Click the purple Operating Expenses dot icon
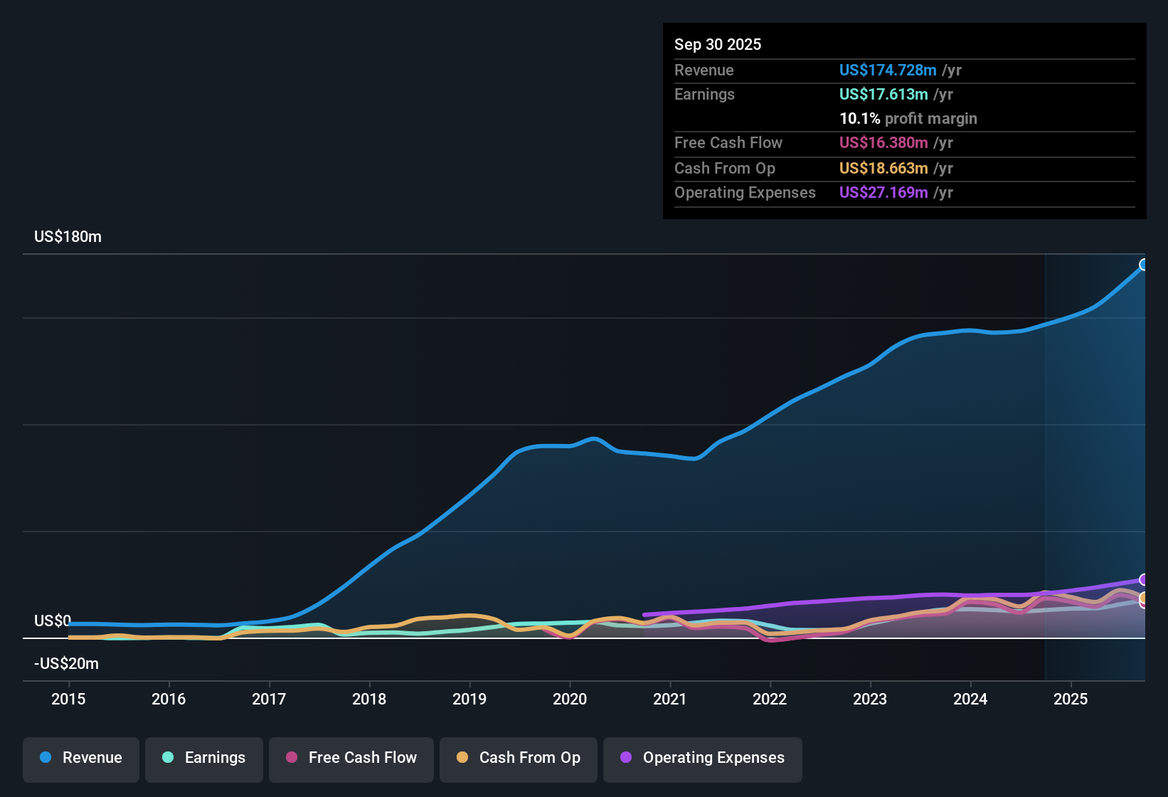The height and width of the screenshot is (797, 1168). (x=625, y=758)
